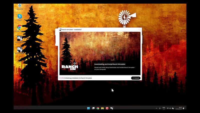200x113 pixels.
Task: Open the clock showing 16:47
Action: (178, 108)
